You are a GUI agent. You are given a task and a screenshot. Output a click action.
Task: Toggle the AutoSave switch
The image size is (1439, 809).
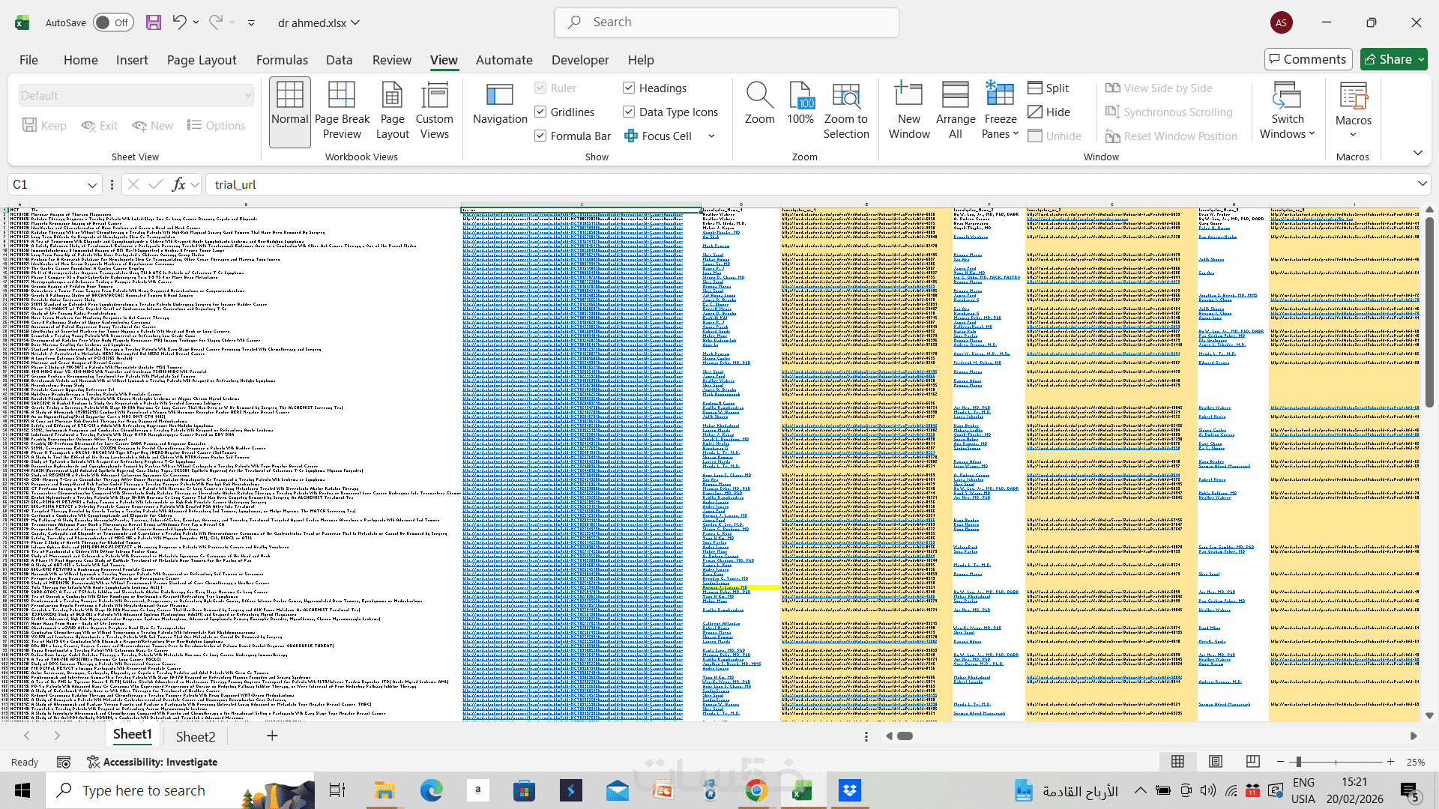[x=114, y=22]
